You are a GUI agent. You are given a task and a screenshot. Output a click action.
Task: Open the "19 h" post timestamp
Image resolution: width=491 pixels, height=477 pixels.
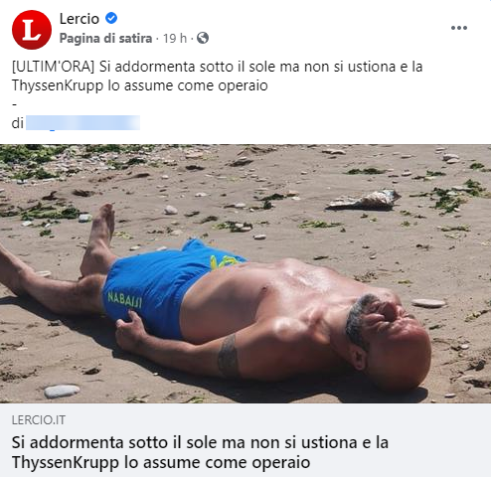tap(175, 39)
